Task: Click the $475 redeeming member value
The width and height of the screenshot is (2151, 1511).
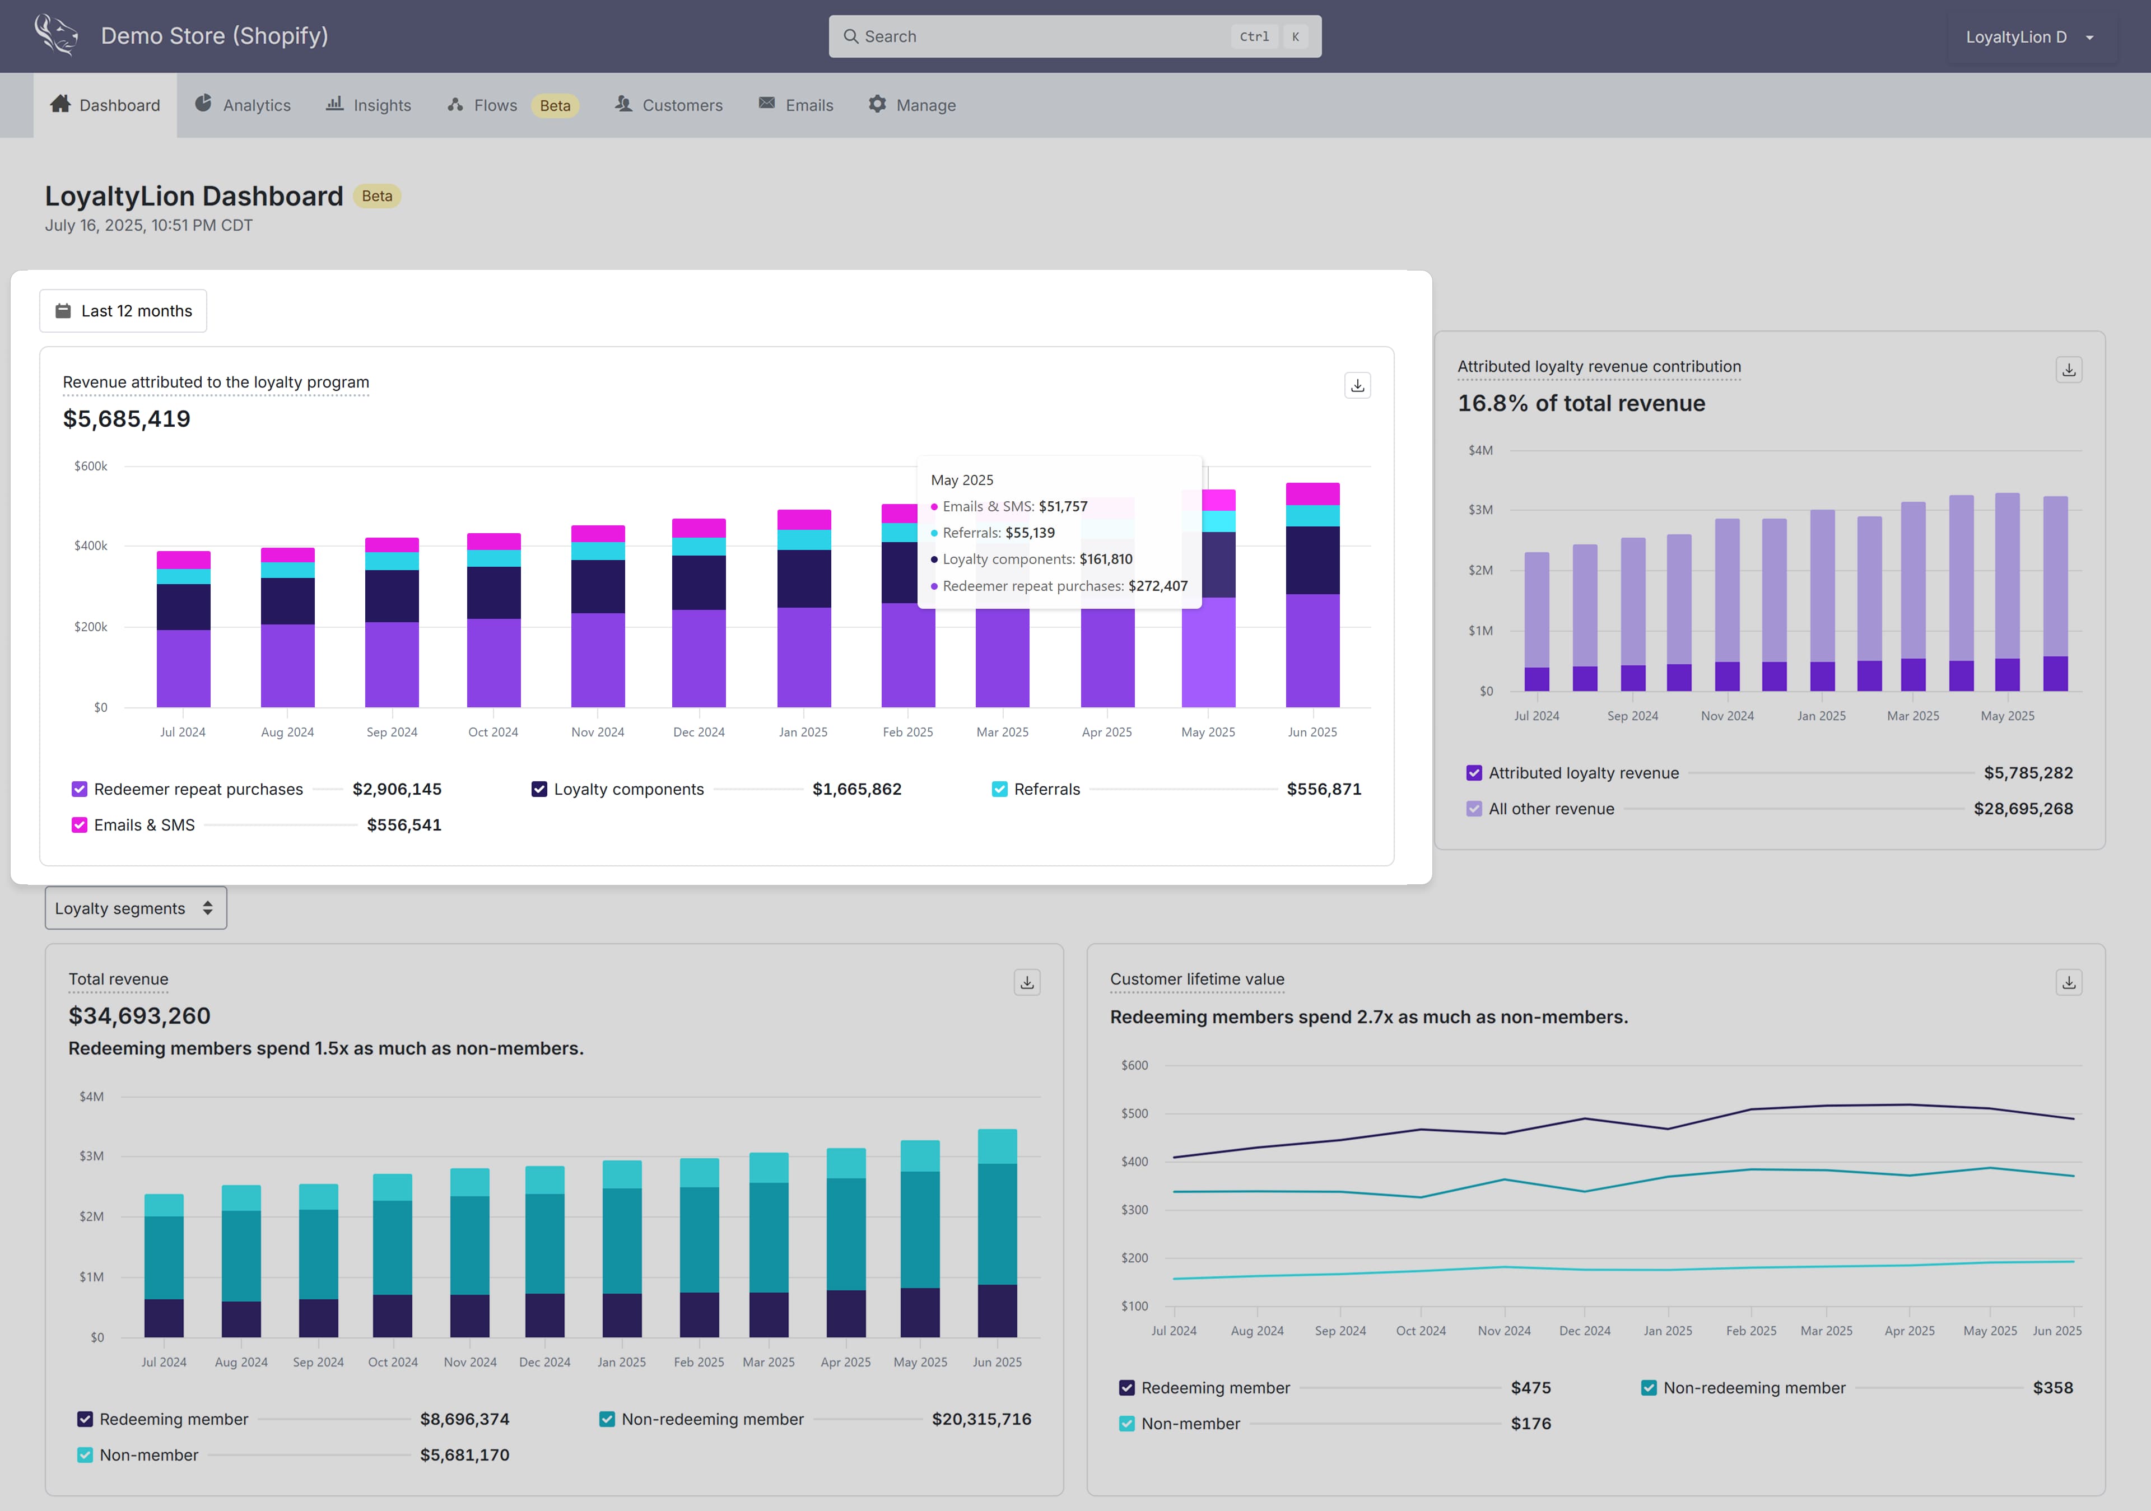Action: (x=1530, y=1387)
